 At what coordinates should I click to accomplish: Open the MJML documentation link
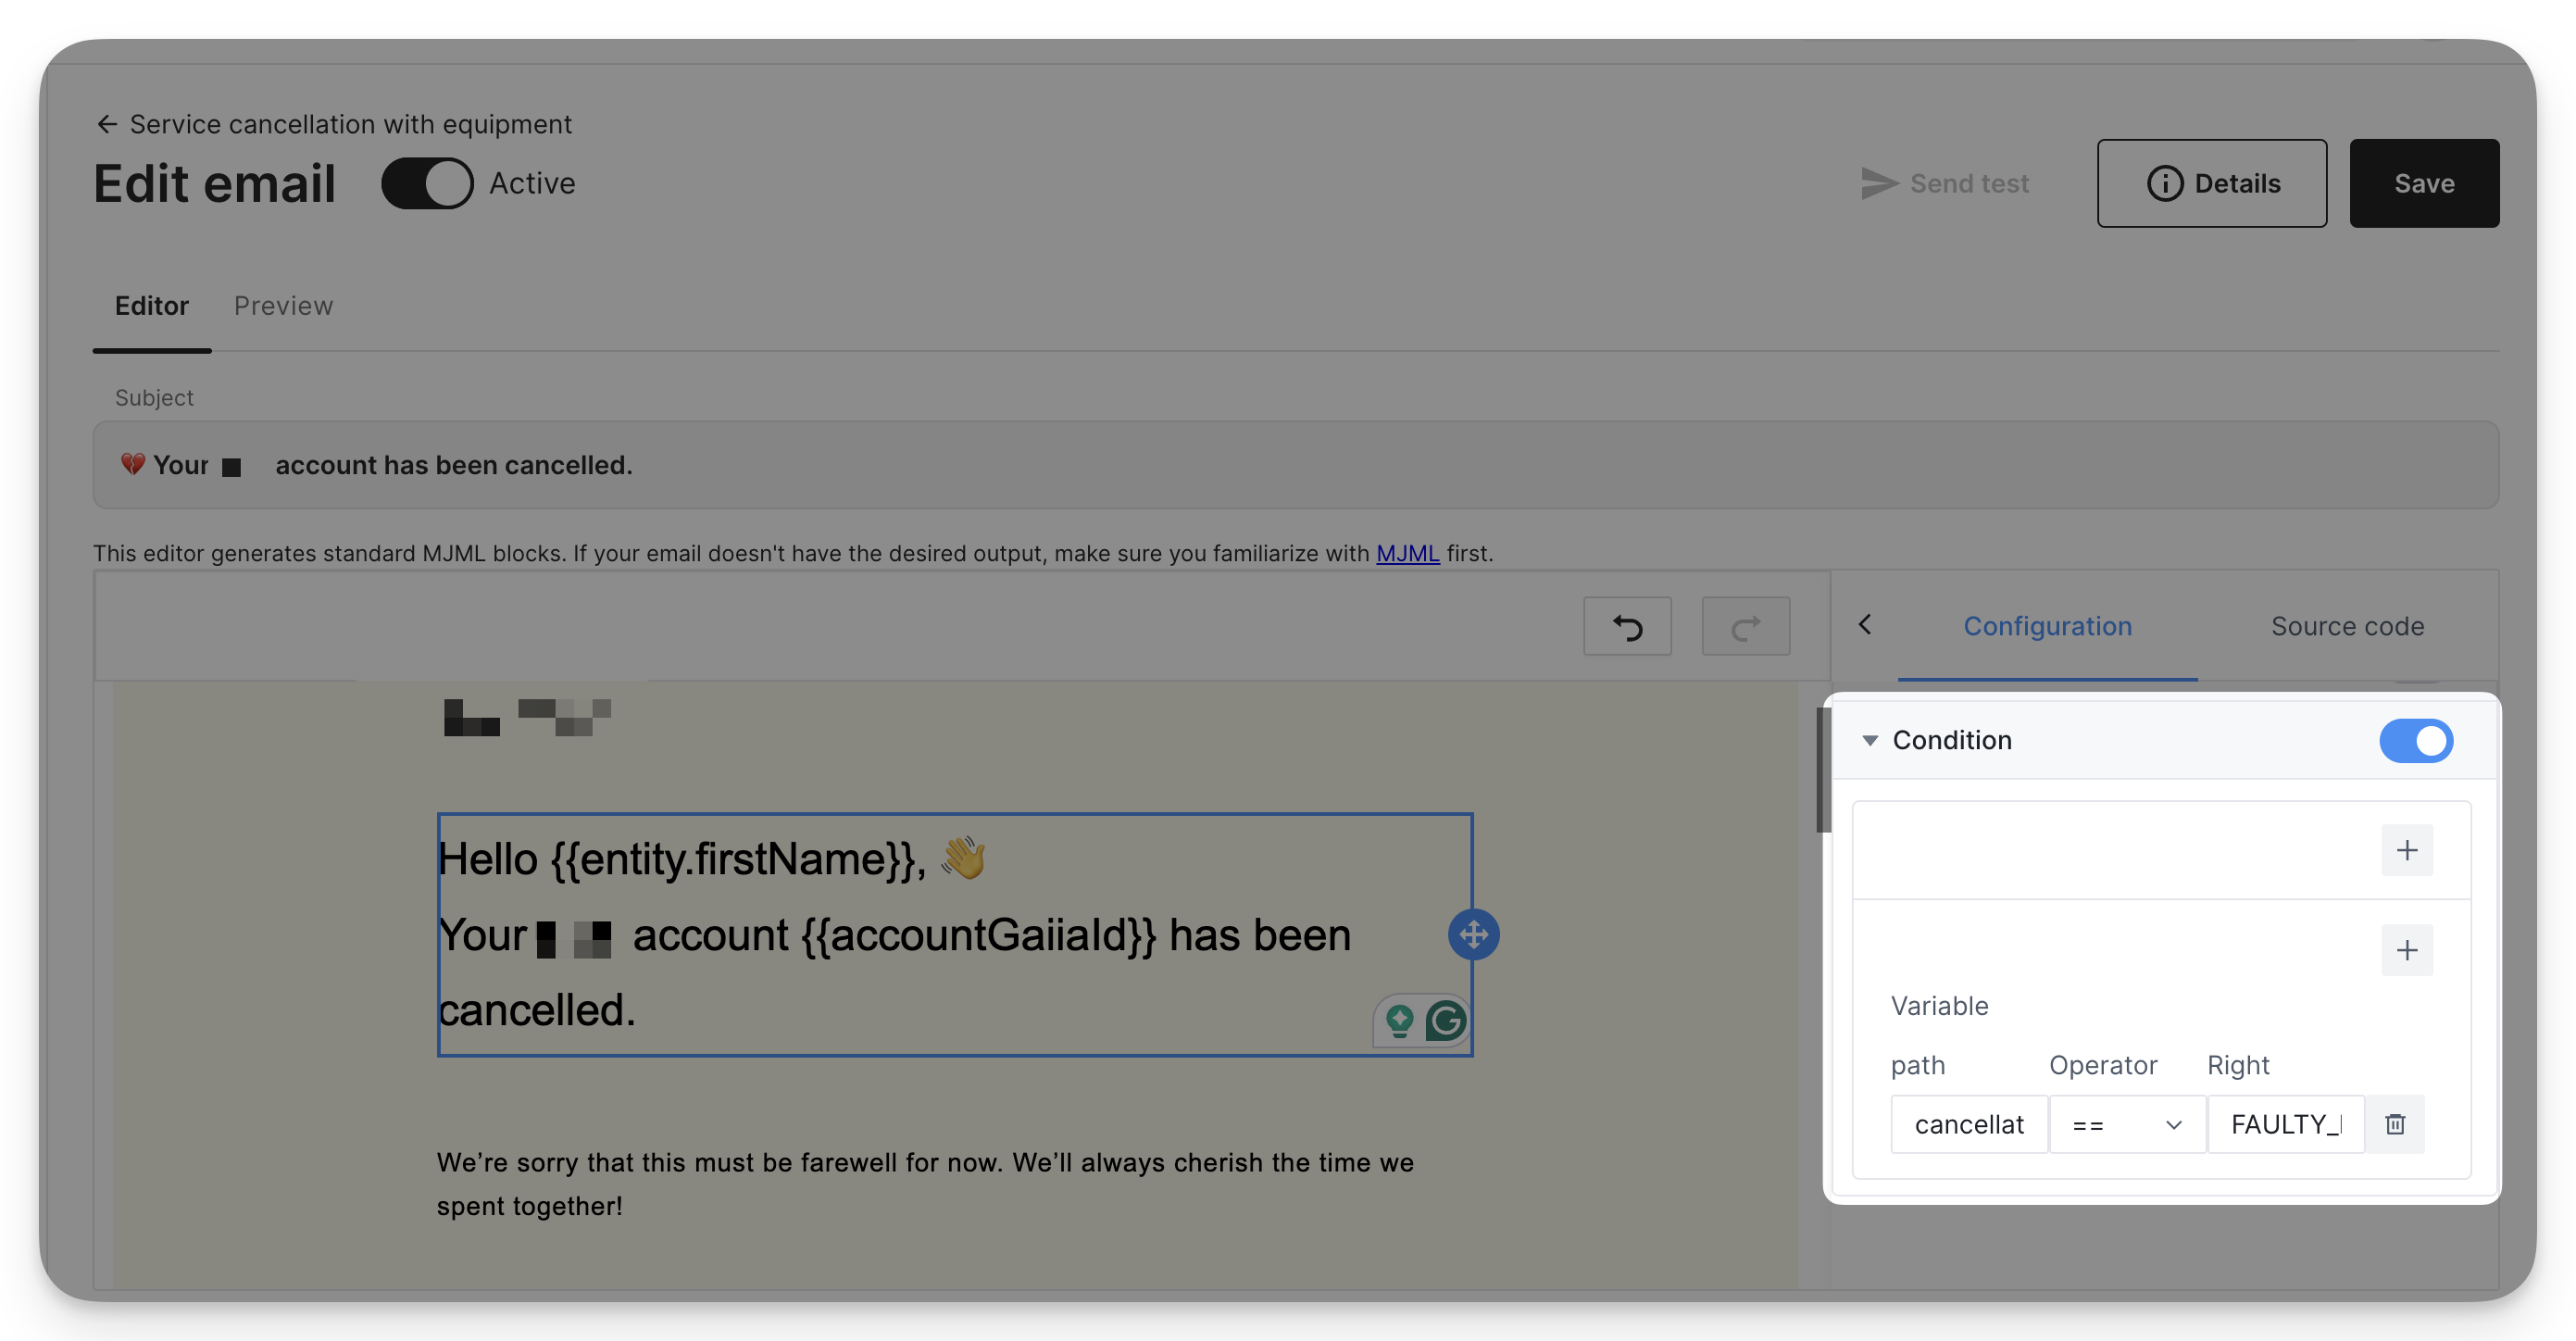pyautogui.click(x=1407, y=553)
